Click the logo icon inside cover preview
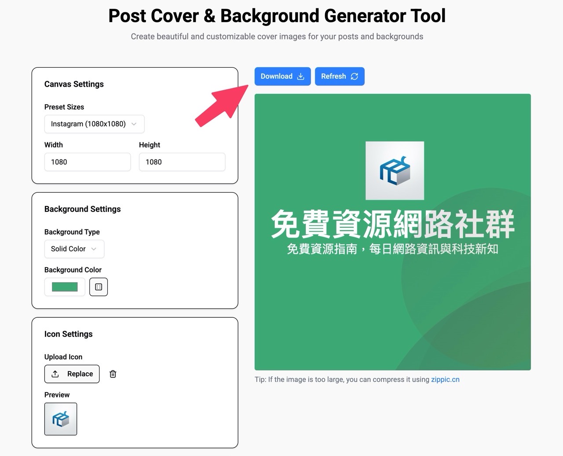Screen dimensions: 563x456 coord(395,171)
